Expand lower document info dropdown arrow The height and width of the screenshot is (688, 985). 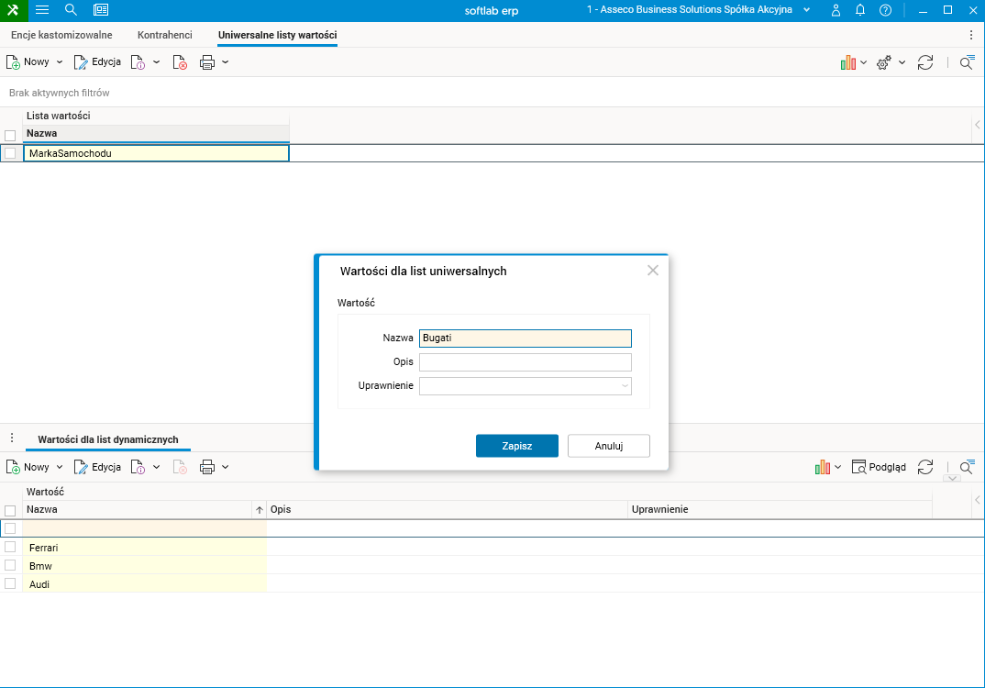click(157, 468)
